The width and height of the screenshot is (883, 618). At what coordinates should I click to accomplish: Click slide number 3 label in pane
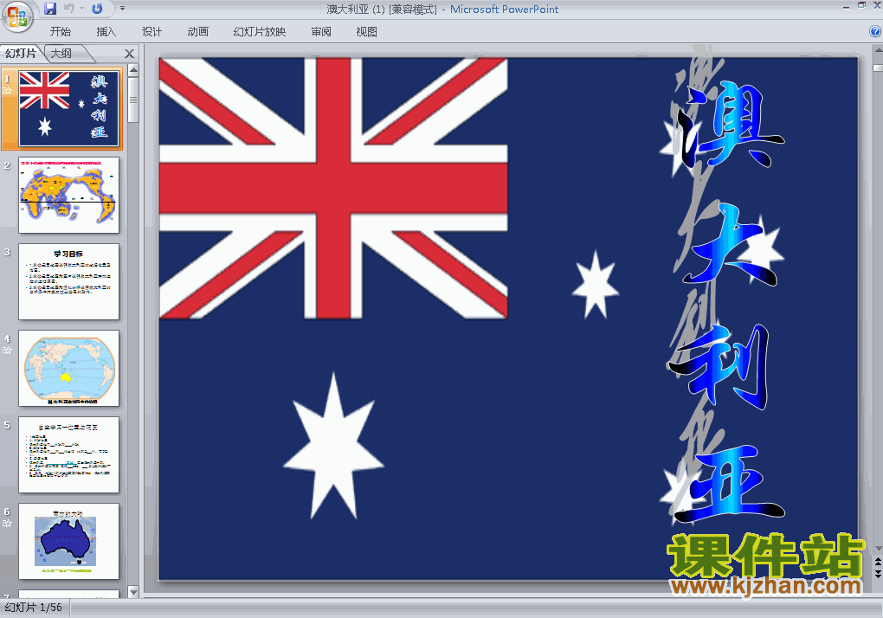(x=7, y=252)
